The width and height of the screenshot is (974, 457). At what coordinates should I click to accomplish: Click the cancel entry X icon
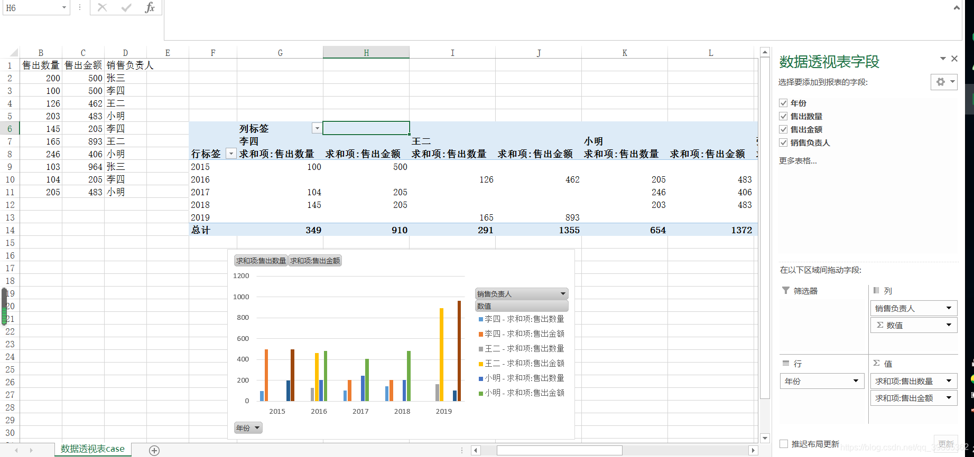click(x=103, y=7)
